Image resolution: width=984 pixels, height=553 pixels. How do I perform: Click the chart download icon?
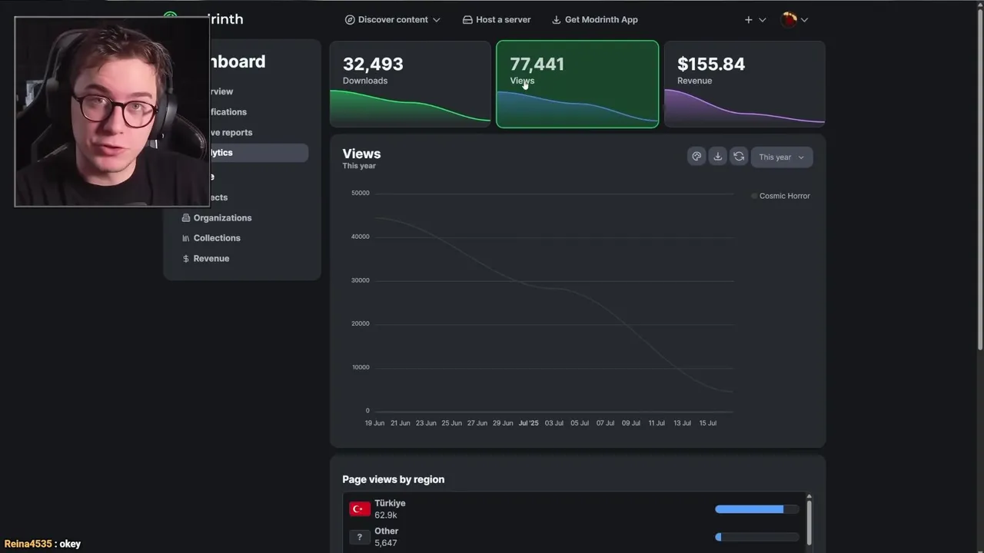717,157
